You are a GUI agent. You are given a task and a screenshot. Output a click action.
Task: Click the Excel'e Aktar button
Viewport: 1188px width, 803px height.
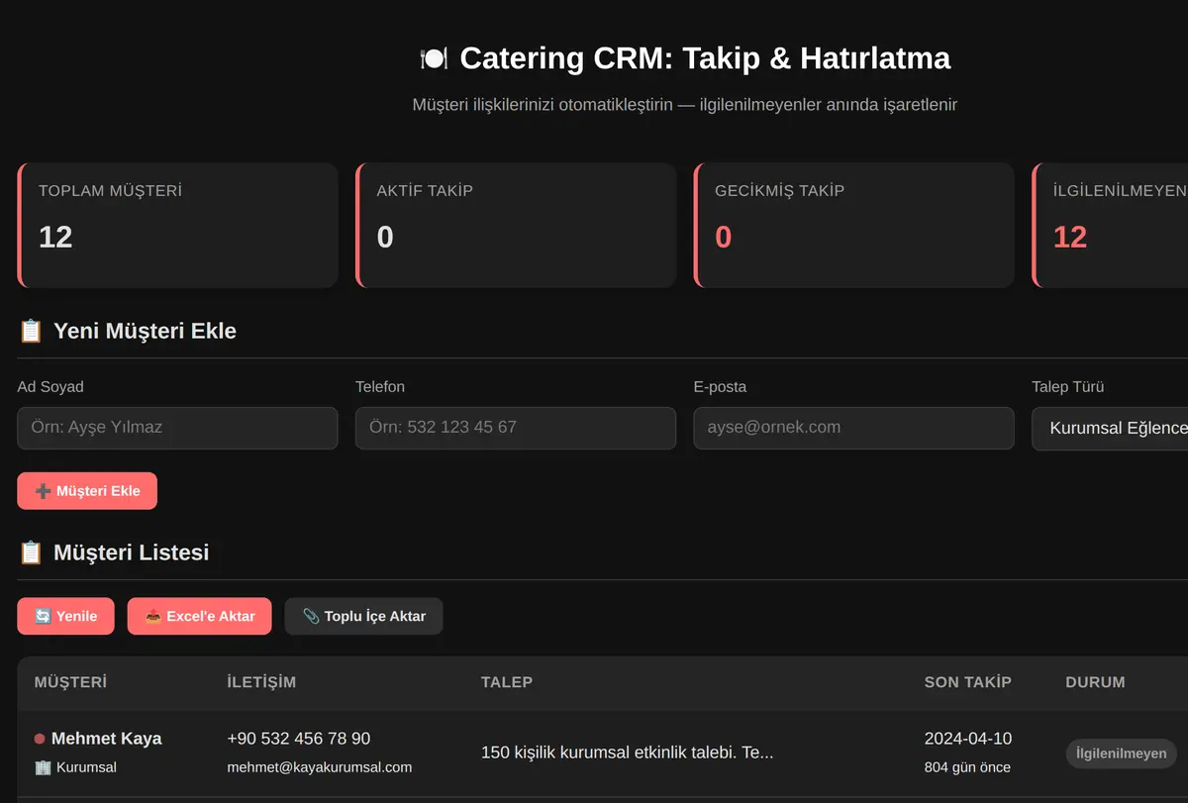199,616
